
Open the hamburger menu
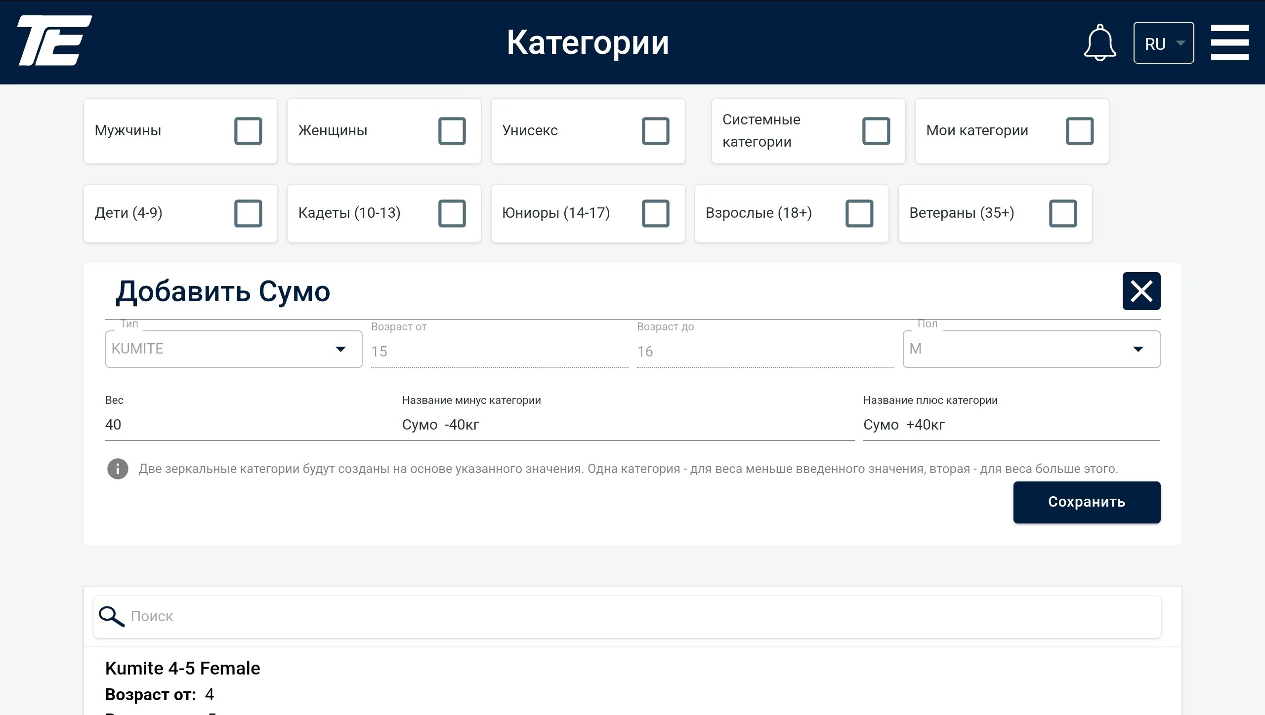[x=1229, y=42]
